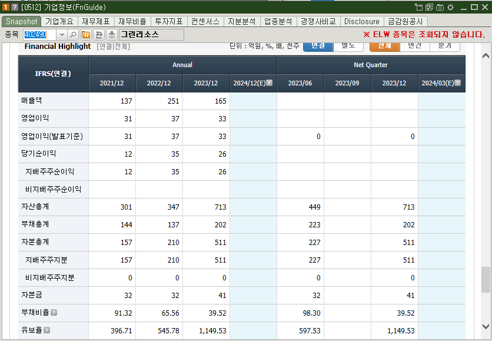
Task: Open the Disclosure tab
Action: (362, 21)
